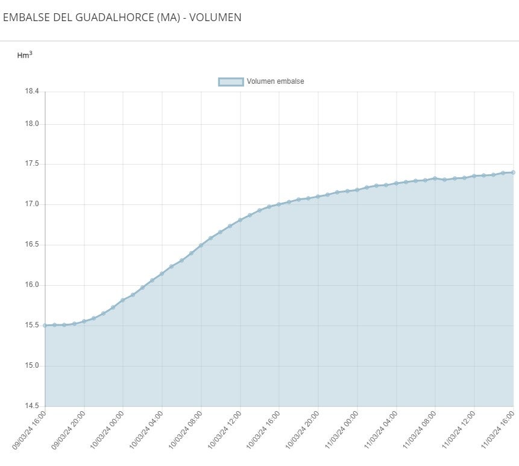Click the data point at 11/03/24 12:00
This screenshot has width=519, height=466.
474,176
